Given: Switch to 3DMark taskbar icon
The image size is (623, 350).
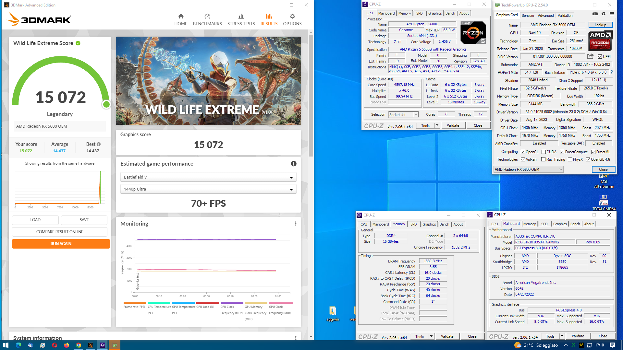Looking at the screenshot, I should point(91,345).
